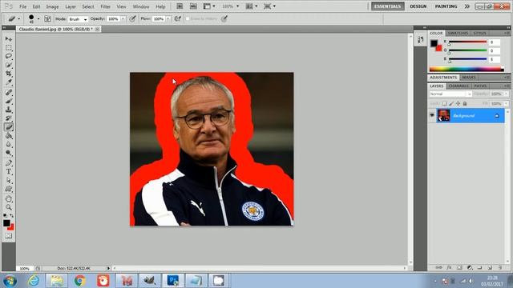Select the Spot Healing Brush tool
Image resolution: width=513 pixels, height=288 pixels.
click(x=9, y=93)
